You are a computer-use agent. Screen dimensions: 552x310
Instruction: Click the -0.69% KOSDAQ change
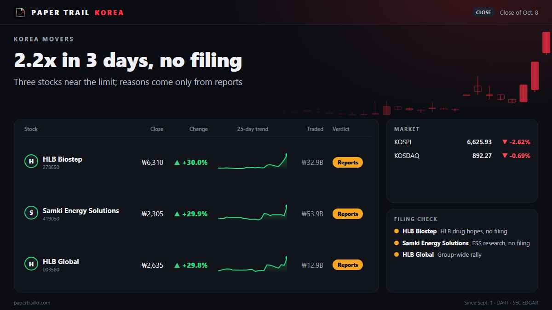pyautogui.click(x=520, y=156)
